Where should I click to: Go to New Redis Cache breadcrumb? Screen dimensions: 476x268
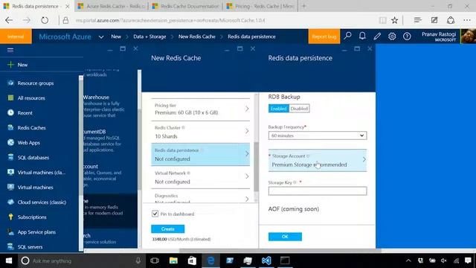coord(196,36)
